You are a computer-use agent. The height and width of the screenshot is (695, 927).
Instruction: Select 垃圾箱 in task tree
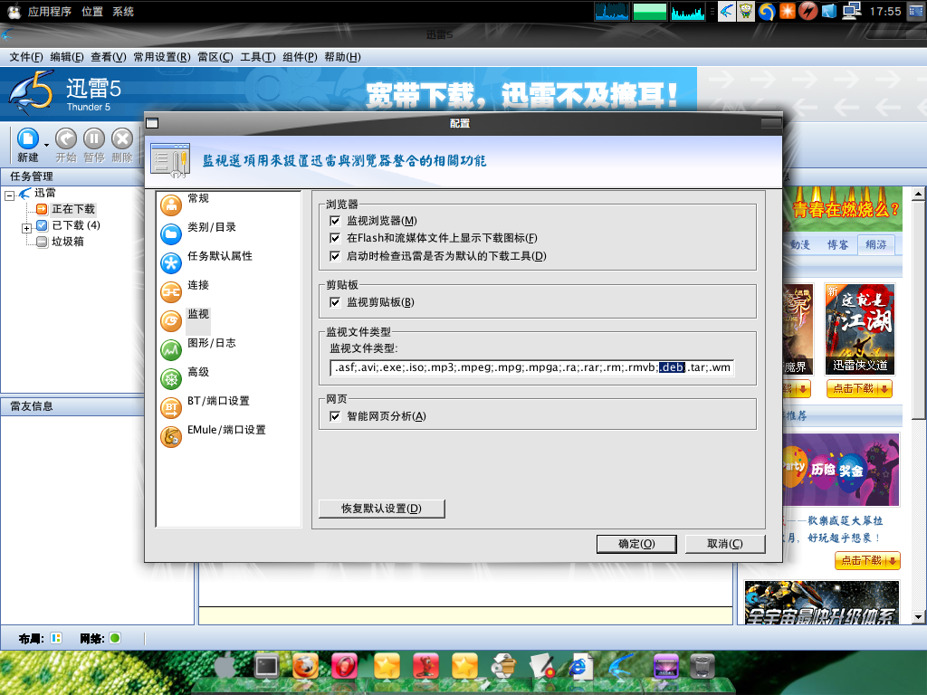[67, 242]
